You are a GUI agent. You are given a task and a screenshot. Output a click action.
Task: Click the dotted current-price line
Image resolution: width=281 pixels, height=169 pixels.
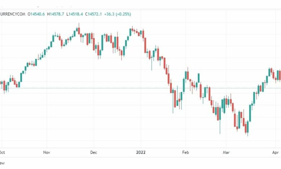pyautogui.click(x=140, y=88)
